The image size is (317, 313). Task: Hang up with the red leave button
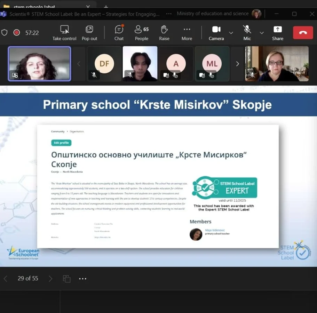coord(303,33)
